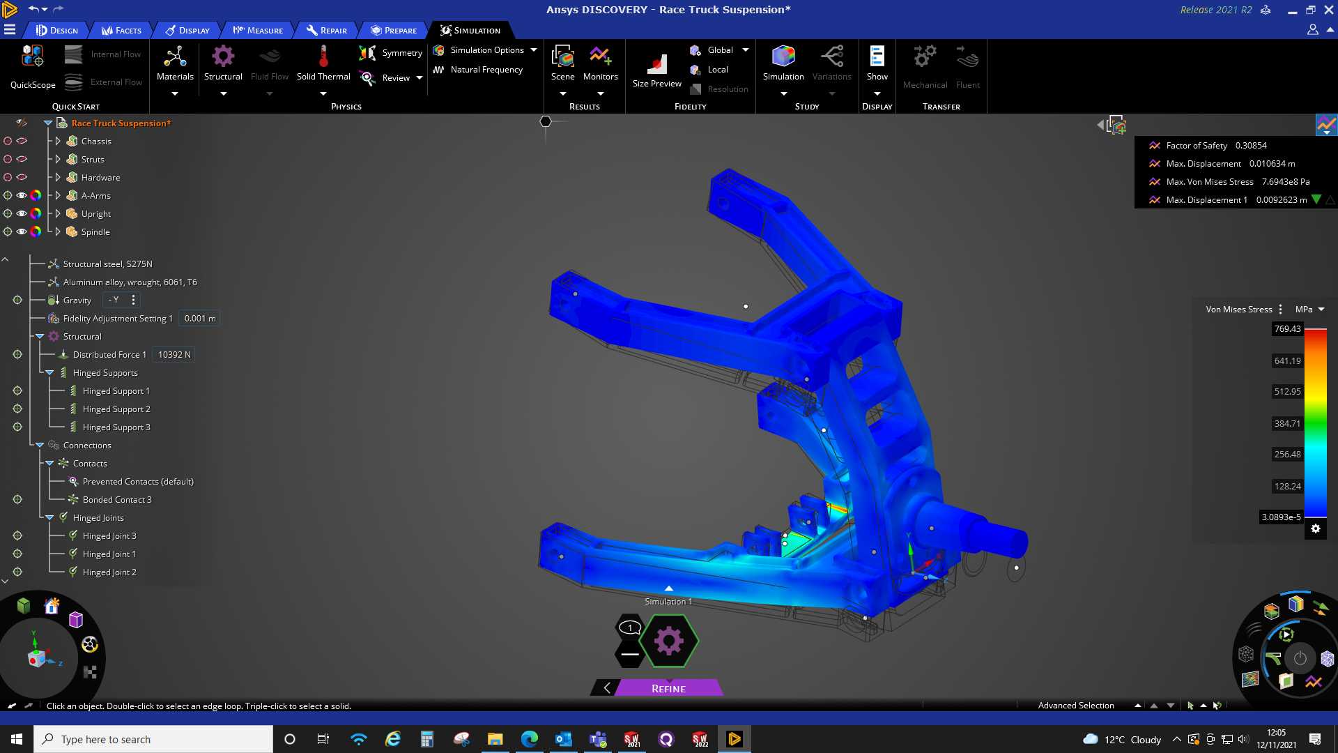Click the Von Mises stress color bar
Screen dimensions: 1338x753
pos(1315,423)
